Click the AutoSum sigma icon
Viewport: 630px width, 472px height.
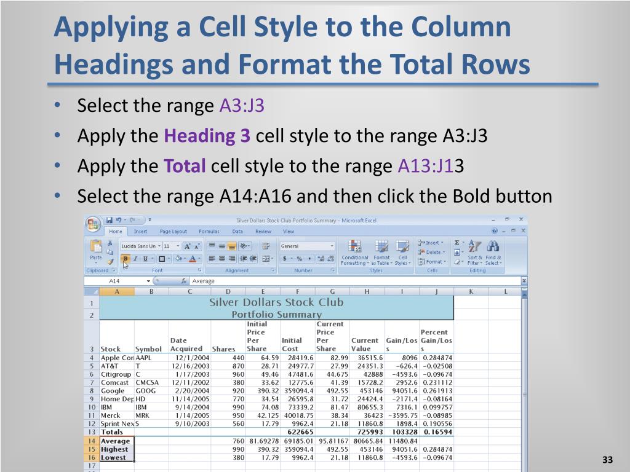(457, 243)
